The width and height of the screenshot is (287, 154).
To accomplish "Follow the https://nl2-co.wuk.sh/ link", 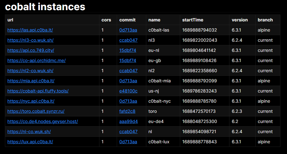I will pyautogui.click(x=30, y=71).
